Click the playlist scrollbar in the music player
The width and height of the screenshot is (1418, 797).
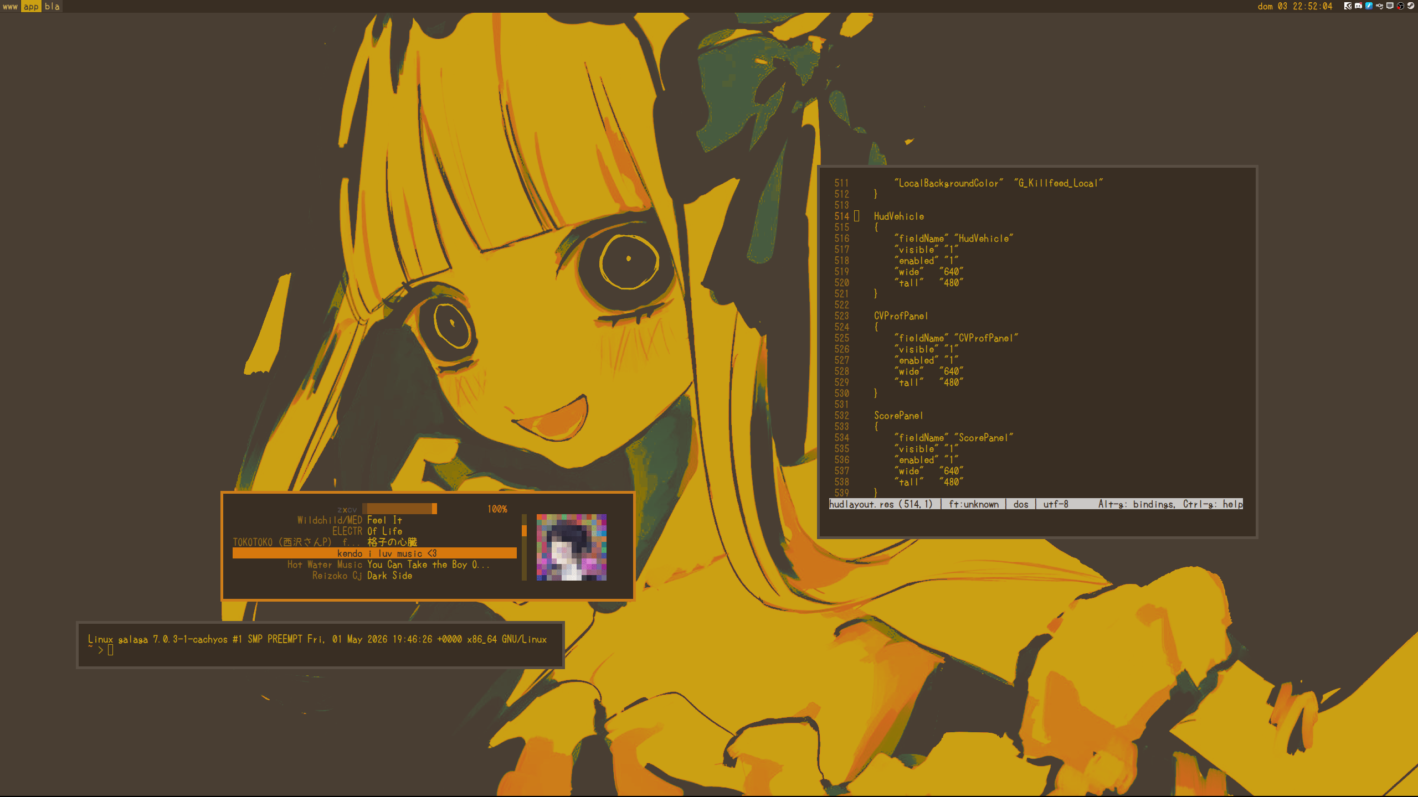tap(524, 547)
